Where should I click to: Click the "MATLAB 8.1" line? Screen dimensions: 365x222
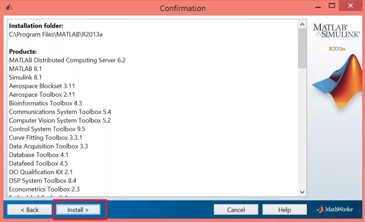pyautogui.click(x=25, y=69)
